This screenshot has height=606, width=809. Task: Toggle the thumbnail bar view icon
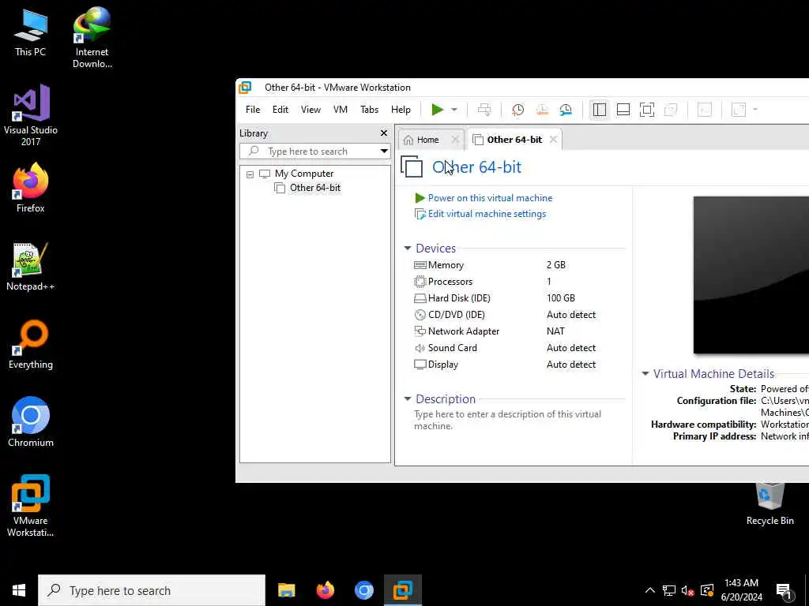point(623,109)
